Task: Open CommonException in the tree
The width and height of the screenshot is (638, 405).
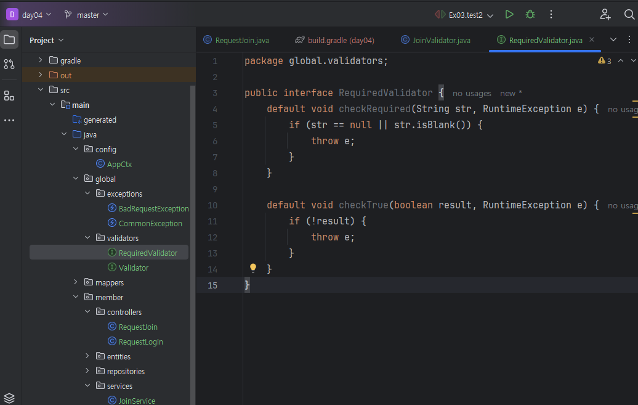Action: [x=150, y=223]
